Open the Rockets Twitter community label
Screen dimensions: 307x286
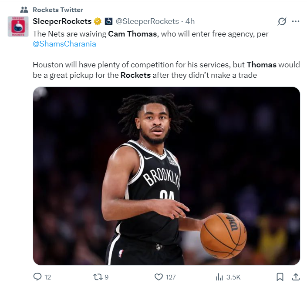(58, 10)
